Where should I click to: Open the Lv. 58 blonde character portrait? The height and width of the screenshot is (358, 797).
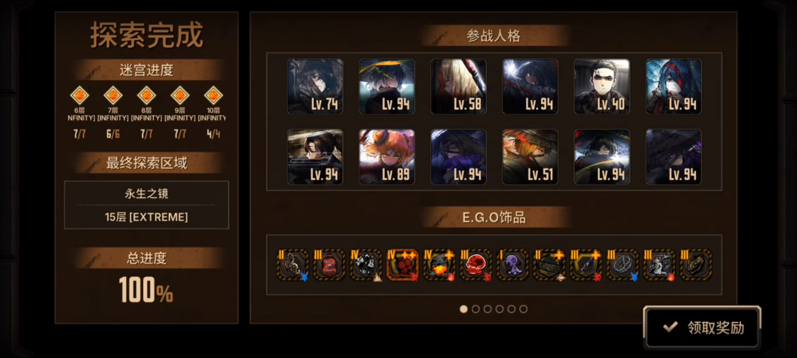click(458, 87)
